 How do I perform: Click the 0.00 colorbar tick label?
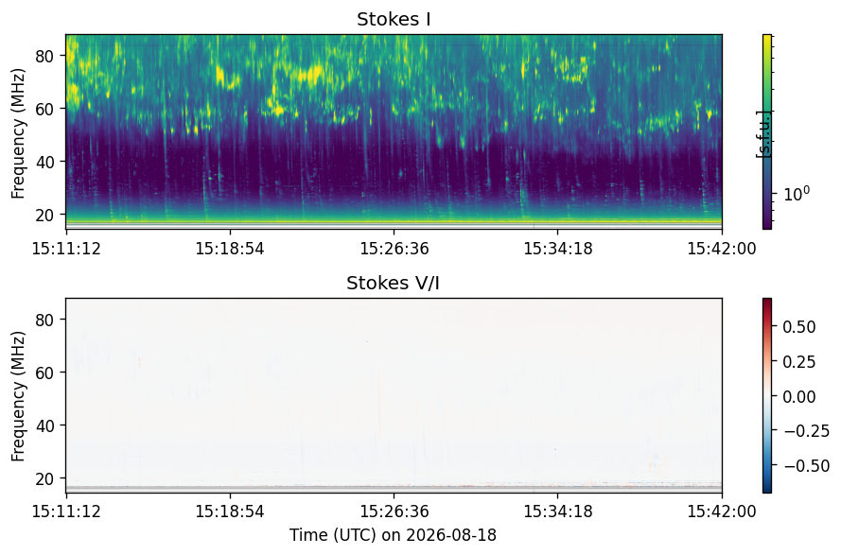799,396
